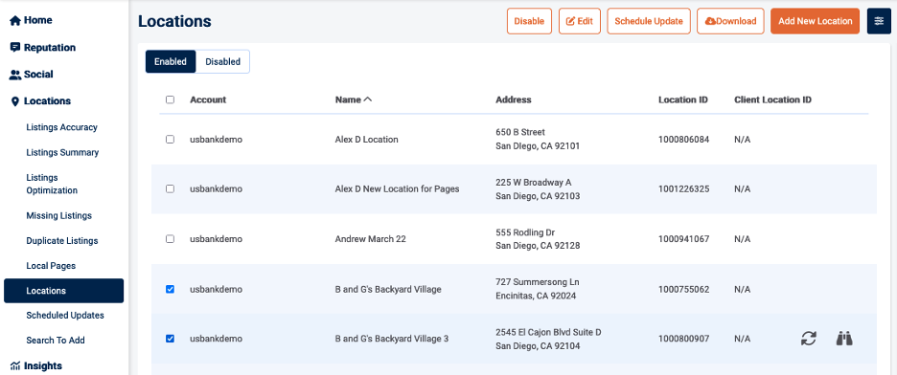Go to Scheduled Updates
The height and width of the screenshot is (375, 897).
coord(65,315)
